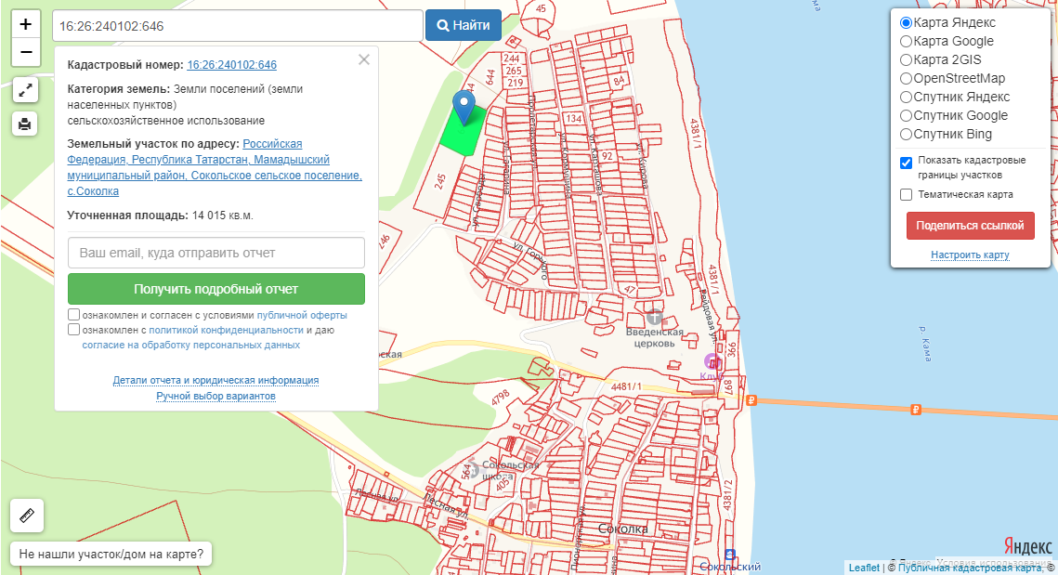Print the map
This screenshot has height=575, width=1058.
point(25,123)
